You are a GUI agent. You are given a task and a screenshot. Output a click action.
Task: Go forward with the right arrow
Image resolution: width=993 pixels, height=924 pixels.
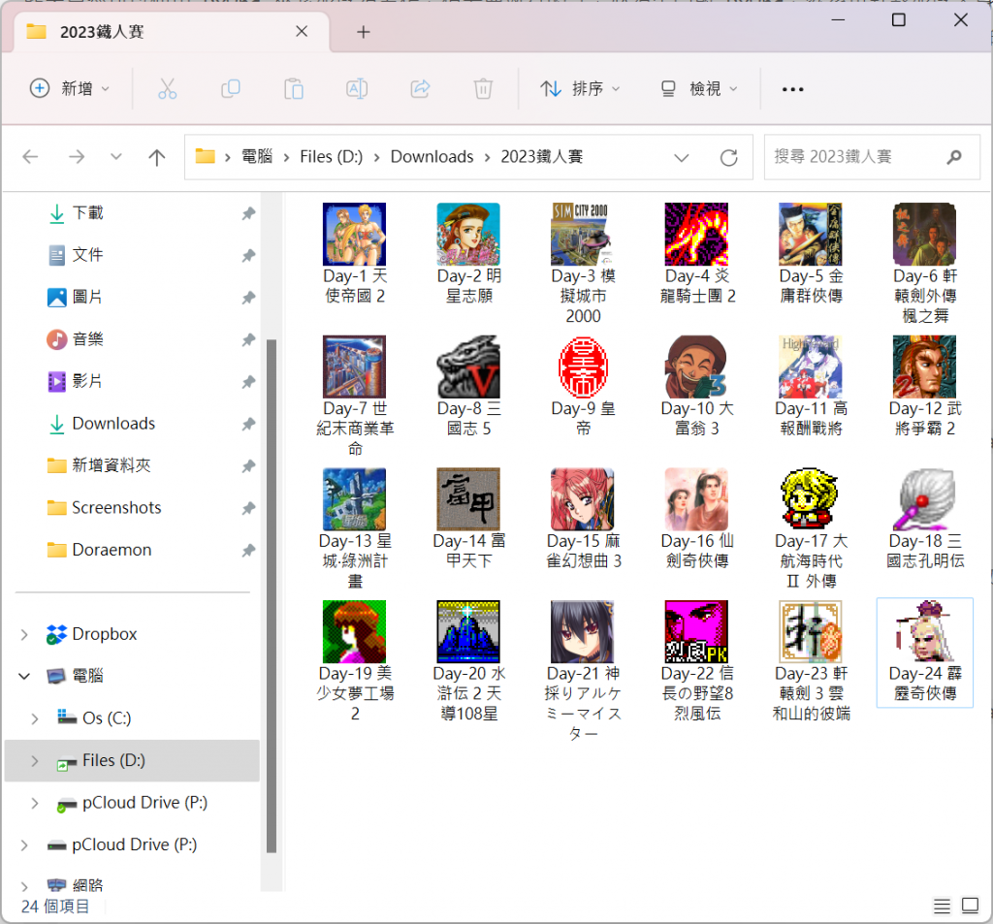pos(77,156)
